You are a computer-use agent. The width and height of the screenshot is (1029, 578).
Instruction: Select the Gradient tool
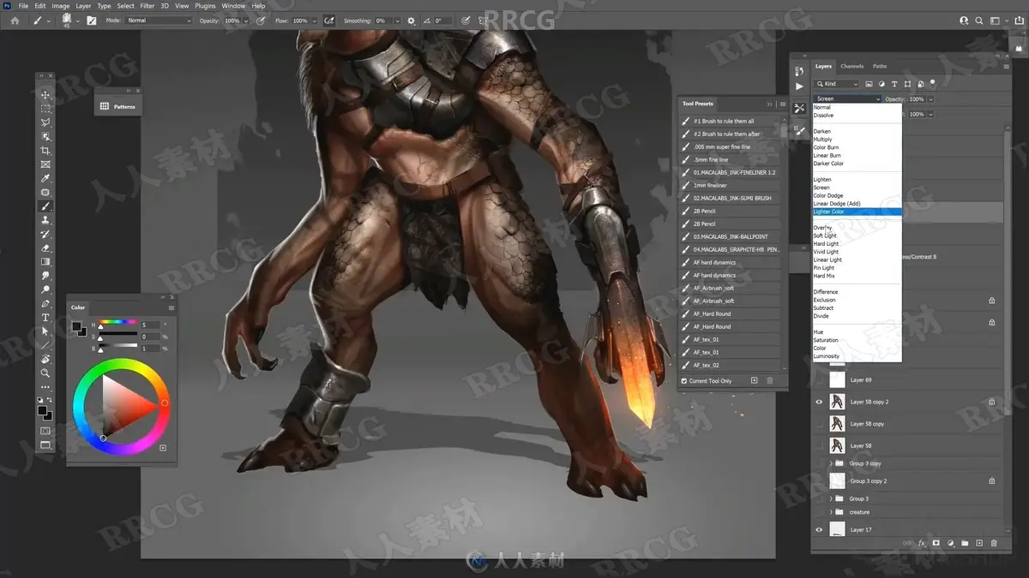point(45,262)
